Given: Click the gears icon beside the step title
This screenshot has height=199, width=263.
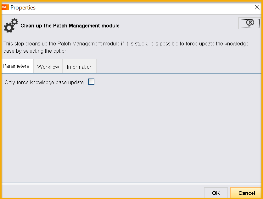Looking at the screenshot, I should pyautogui.click(x=10, y=25).
